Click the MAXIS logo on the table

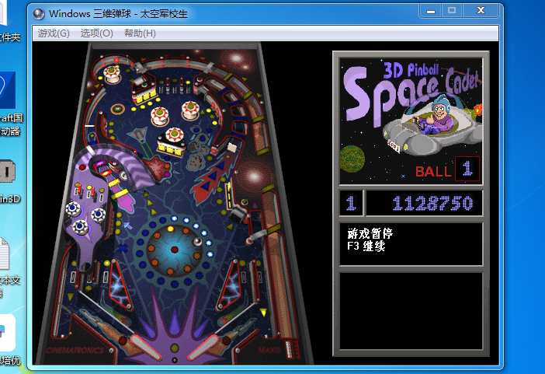269,350
